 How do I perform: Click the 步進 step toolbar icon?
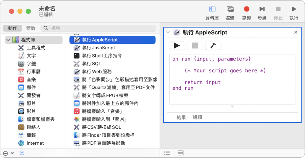click(262, 9)
